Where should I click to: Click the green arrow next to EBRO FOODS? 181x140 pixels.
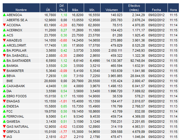(4, 96)
